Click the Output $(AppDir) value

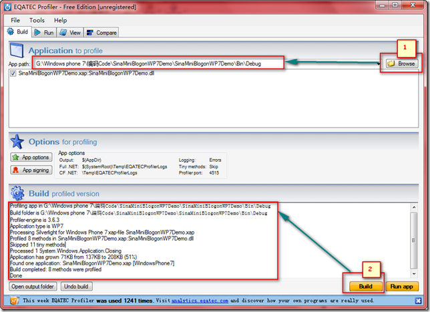point(91,160)
